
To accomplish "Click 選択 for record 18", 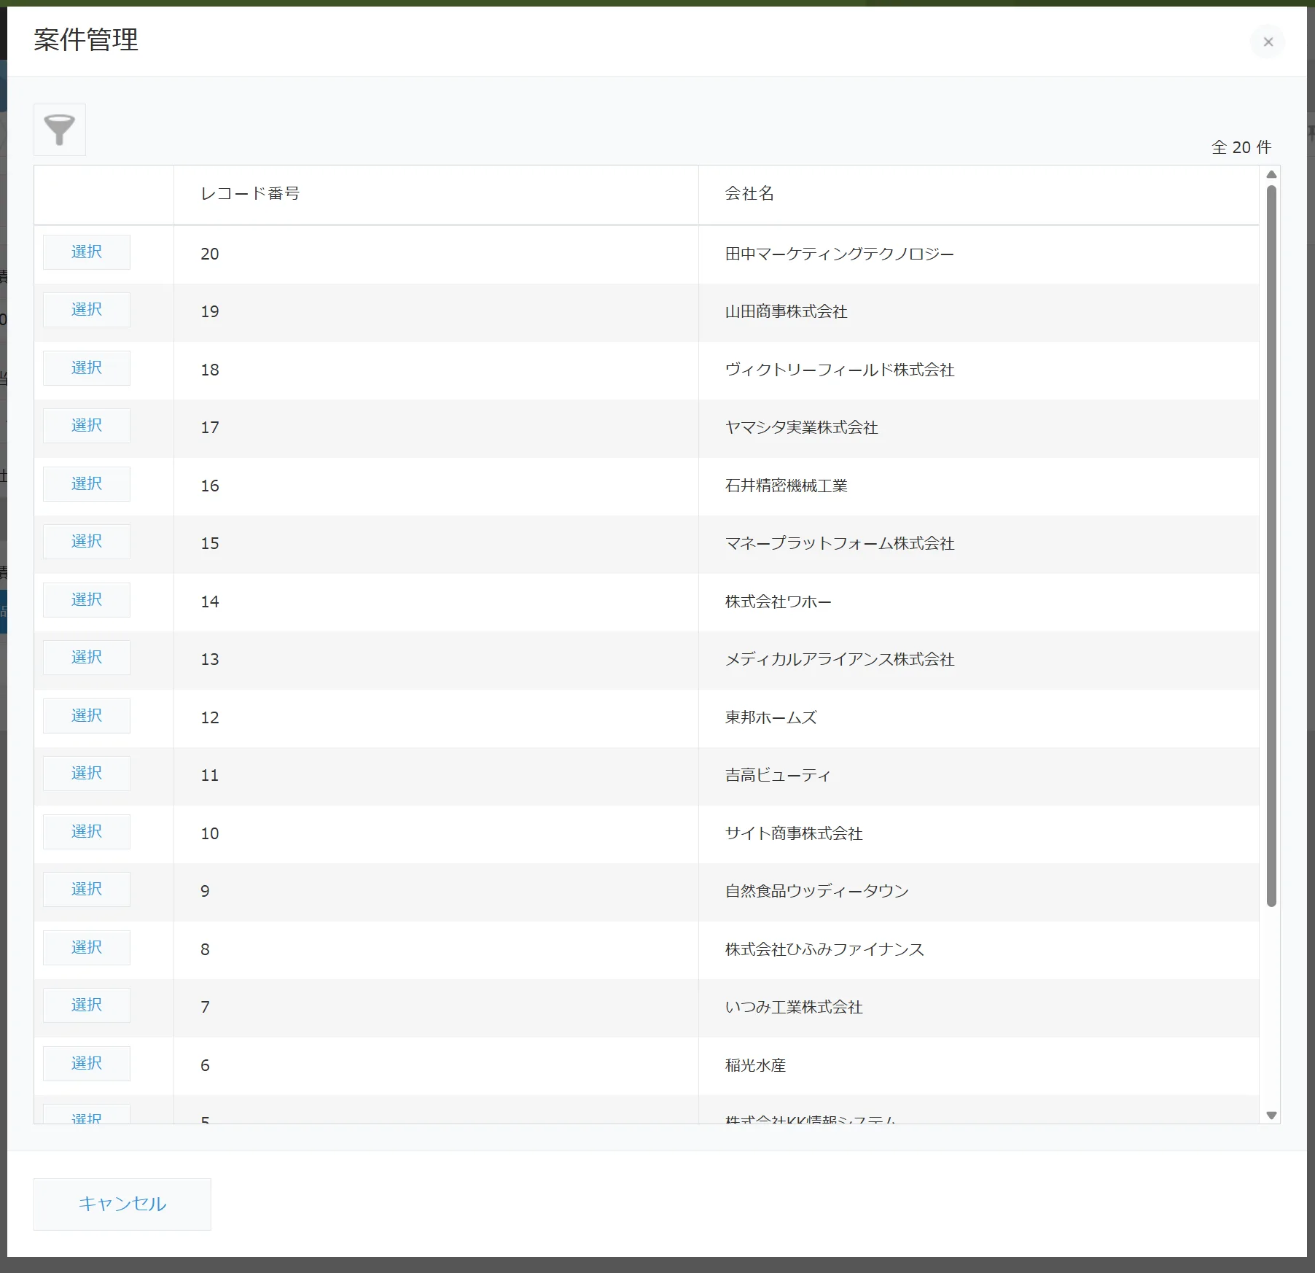I will click(x=87, y=368).
